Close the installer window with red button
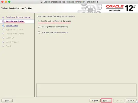Screen dimensions: 138x103 pyautogui.click(x=3, y=2)
